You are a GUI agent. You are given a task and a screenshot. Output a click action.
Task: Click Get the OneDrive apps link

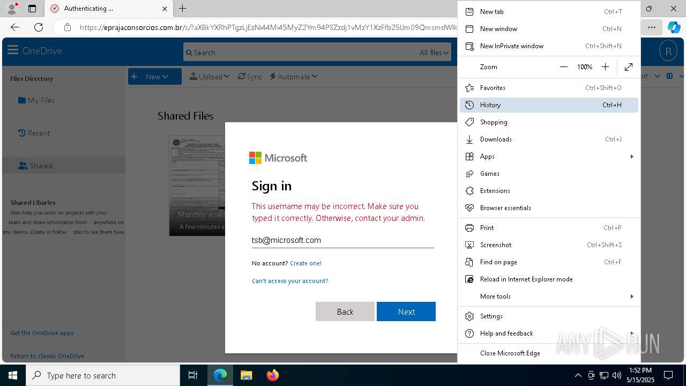coord(42,333)
